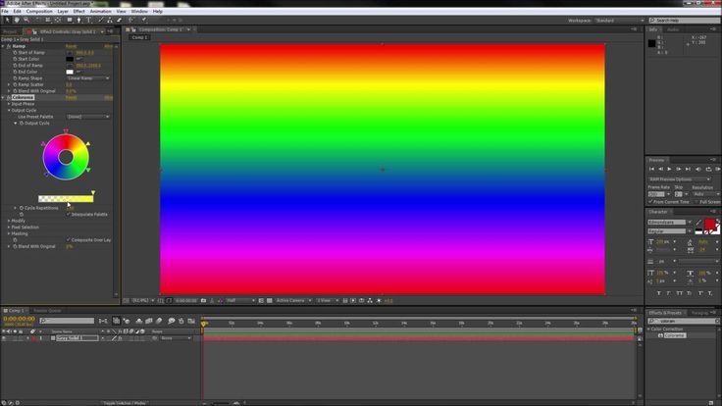Toggle the Interpolate Palette checkbox
The width and height of the screenshot is (722, 406).
(x=69, y=215)
